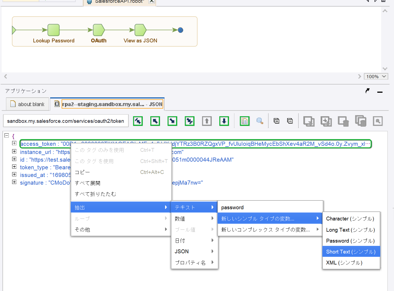Click the down arrow toolbar icon
This screenshot has width=394, height=291.
(x=224, y=121)
